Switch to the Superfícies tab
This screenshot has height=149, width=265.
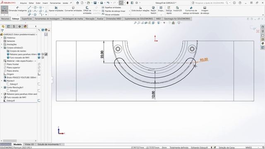pos(27,19)
